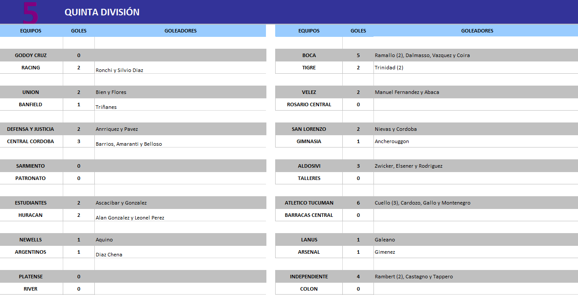This screenshot has width=578, height=295.
Task: Click the 'Ancherouggon' scorer cell
Action: coord(476,141)
